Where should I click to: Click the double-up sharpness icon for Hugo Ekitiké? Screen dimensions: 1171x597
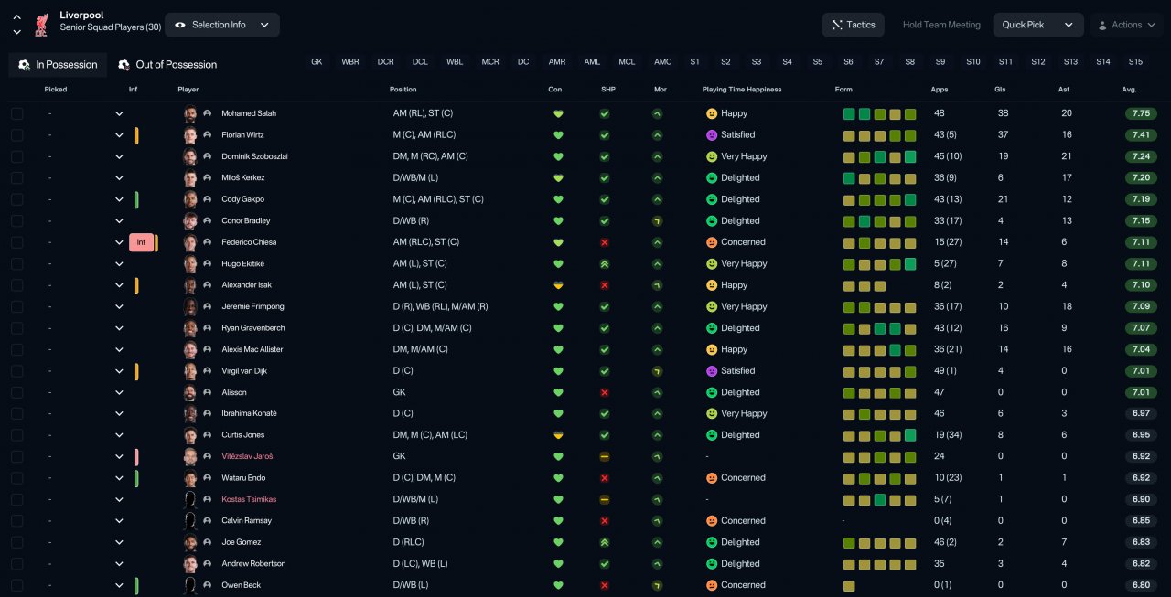point(605,263)
